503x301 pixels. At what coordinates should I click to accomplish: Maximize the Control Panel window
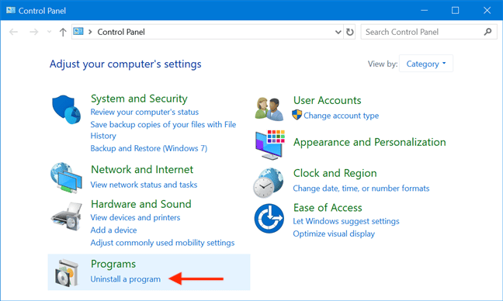point(455,10)
